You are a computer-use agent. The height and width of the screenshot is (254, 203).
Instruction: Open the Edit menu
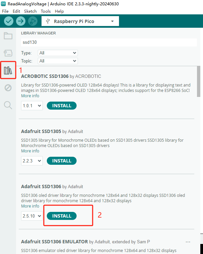(16, 11)
